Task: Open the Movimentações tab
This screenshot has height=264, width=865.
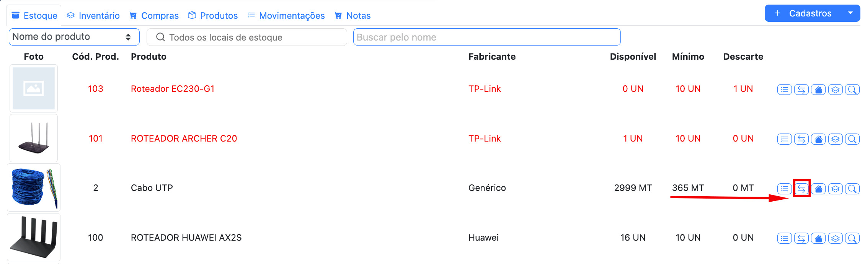Action: [x=286, y=15]
